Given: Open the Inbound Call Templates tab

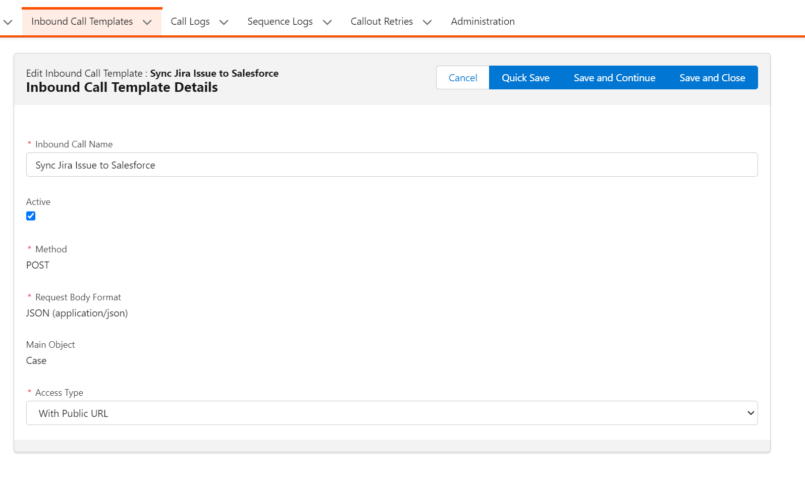Looking at the screenshot, I should coord(82,21).
